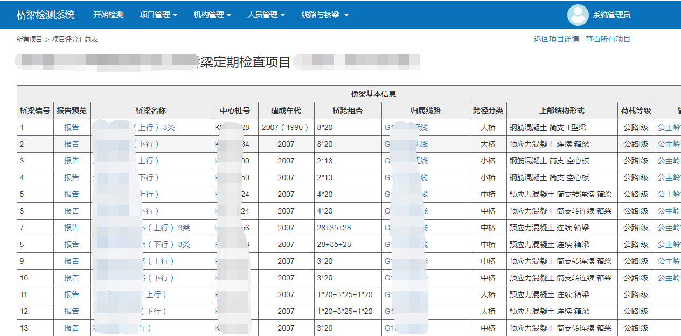Viewport: 681px width, 336px height.
Task: View the 报告 for bridge number 8
Action: 72,244
